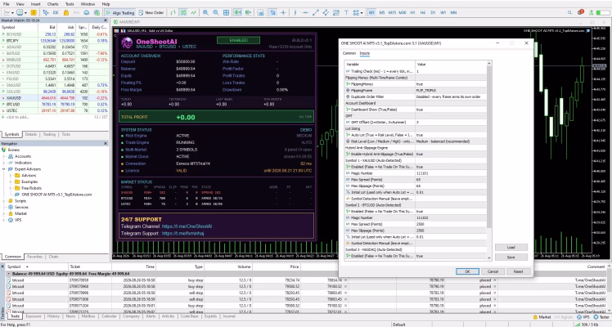Image resolution: width=612 pixels, height=327 pixels.
Task: Click the yellow shopping bag Market icon
Action: pyautogui.click(x=66, y=12)
